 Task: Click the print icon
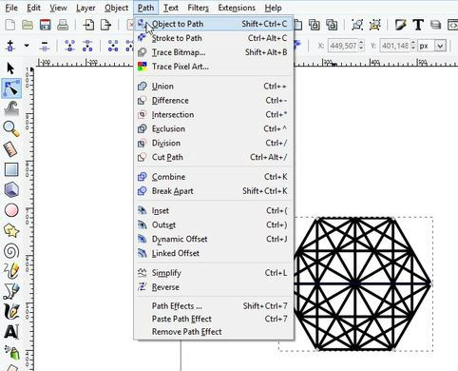(63, 25)
